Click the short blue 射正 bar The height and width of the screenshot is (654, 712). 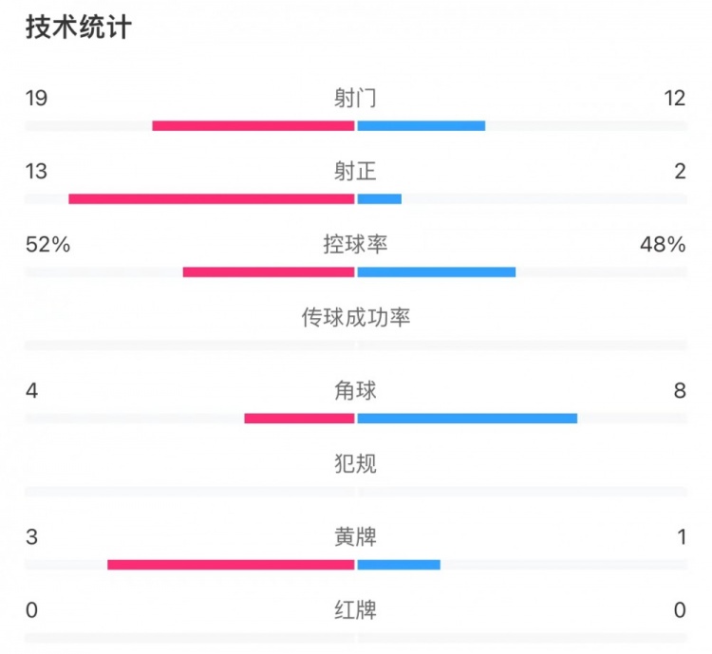380,198
